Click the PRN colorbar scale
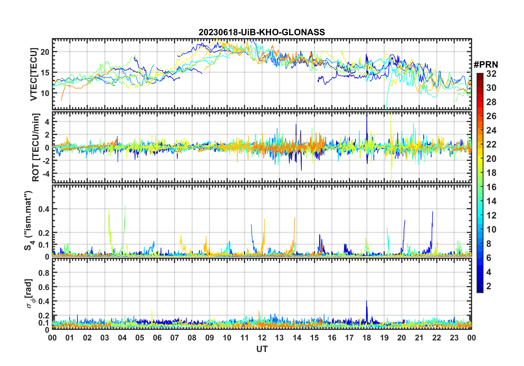The image size is (524, 366). pyautogui.click(x=480, y=183)
